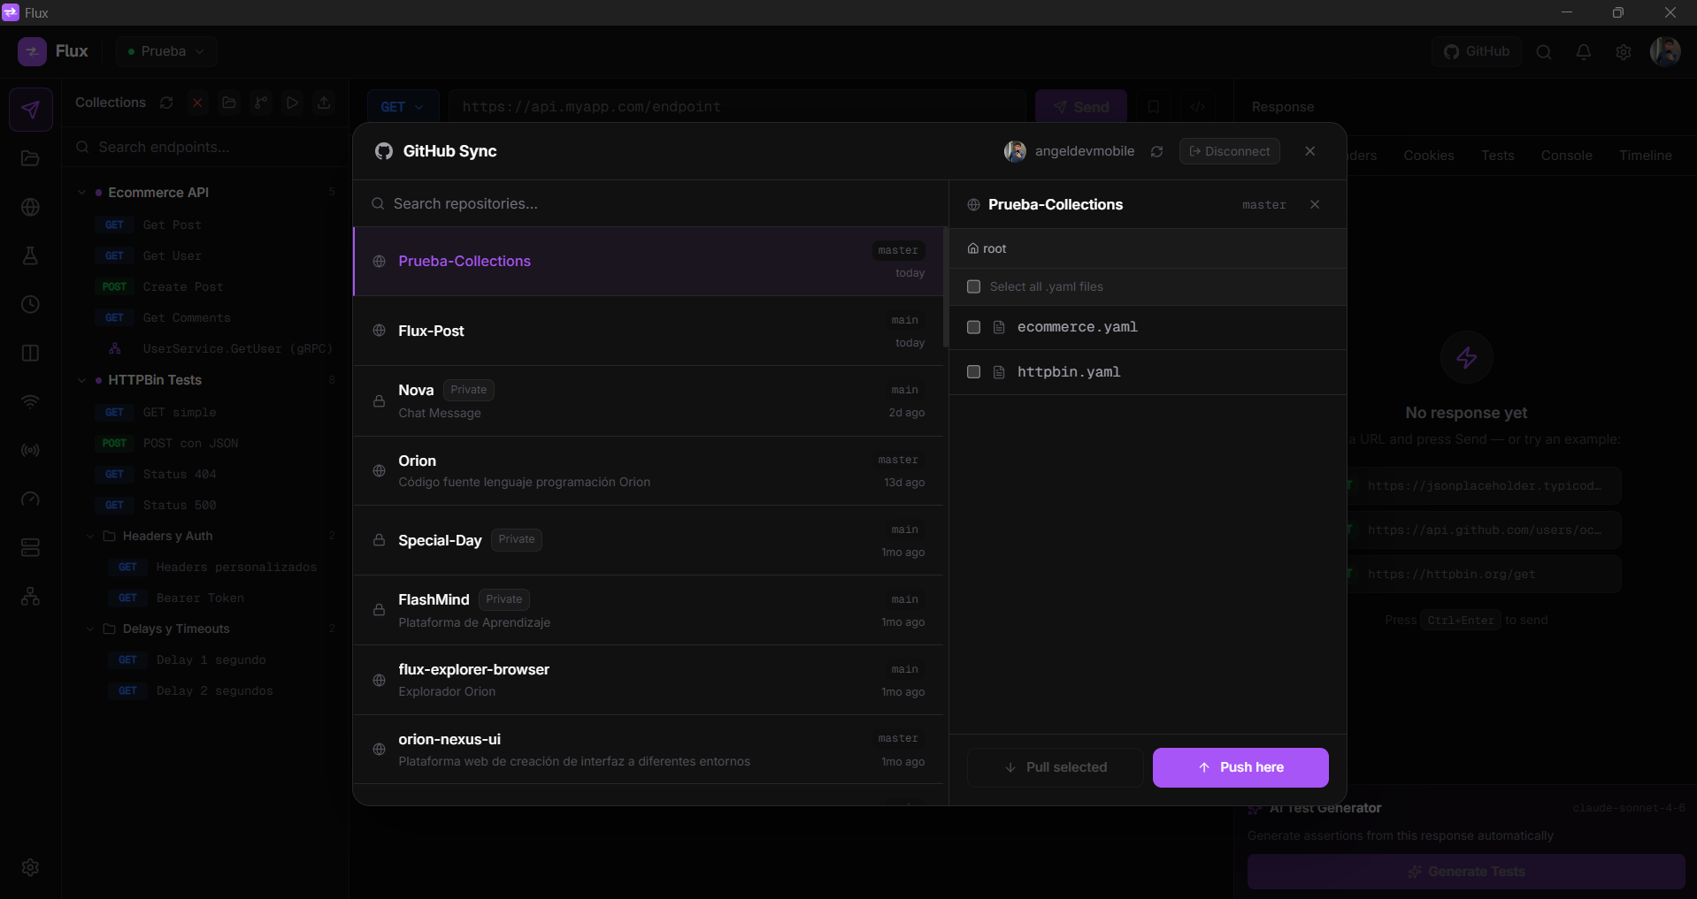
Task: Click the Pull selected button
Action: (x=1056, y=767)
